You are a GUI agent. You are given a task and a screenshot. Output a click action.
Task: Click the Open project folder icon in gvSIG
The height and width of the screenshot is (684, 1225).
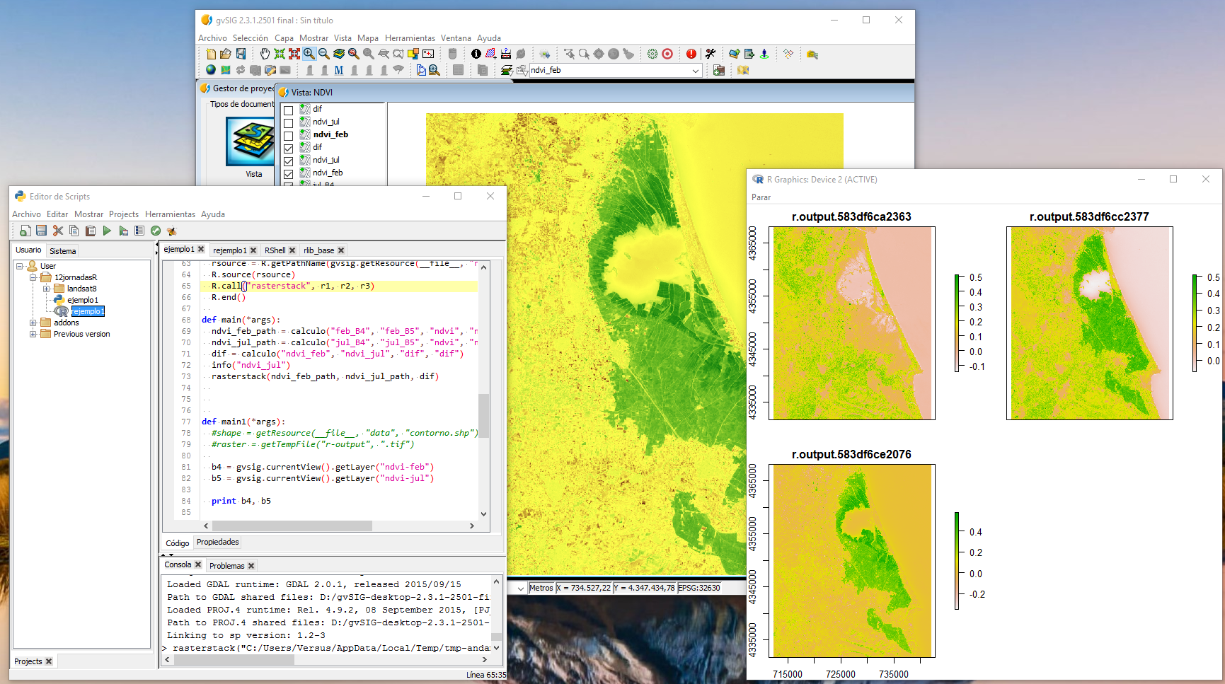point(226,54)
